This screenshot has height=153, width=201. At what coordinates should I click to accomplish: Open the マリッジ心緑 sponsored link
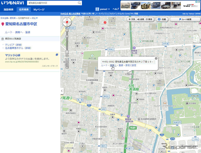[x=13, y=55]
